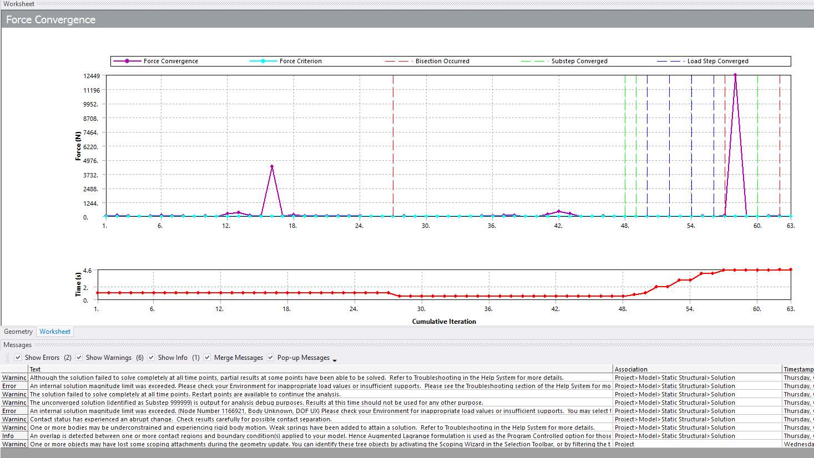The width and height of the screenshot is (814, 458).
Task: Click the highest force peak on the convergence graph
Action: (735, 75)
